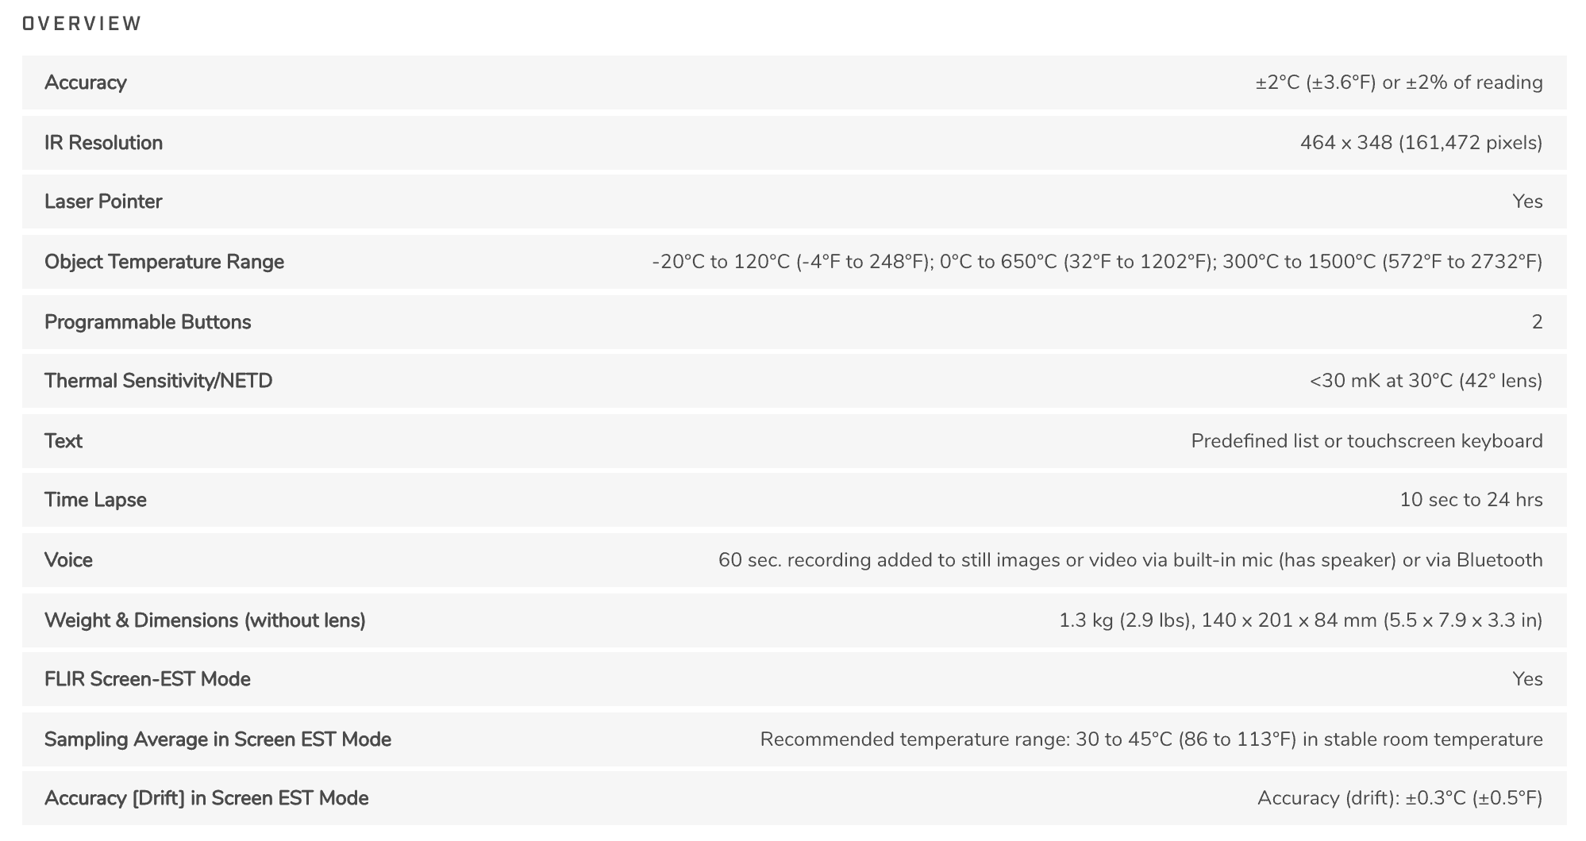Select the Thermal Sensitivity/NETD label
This screenshot has width=1586, height=841.
[158, 381]
